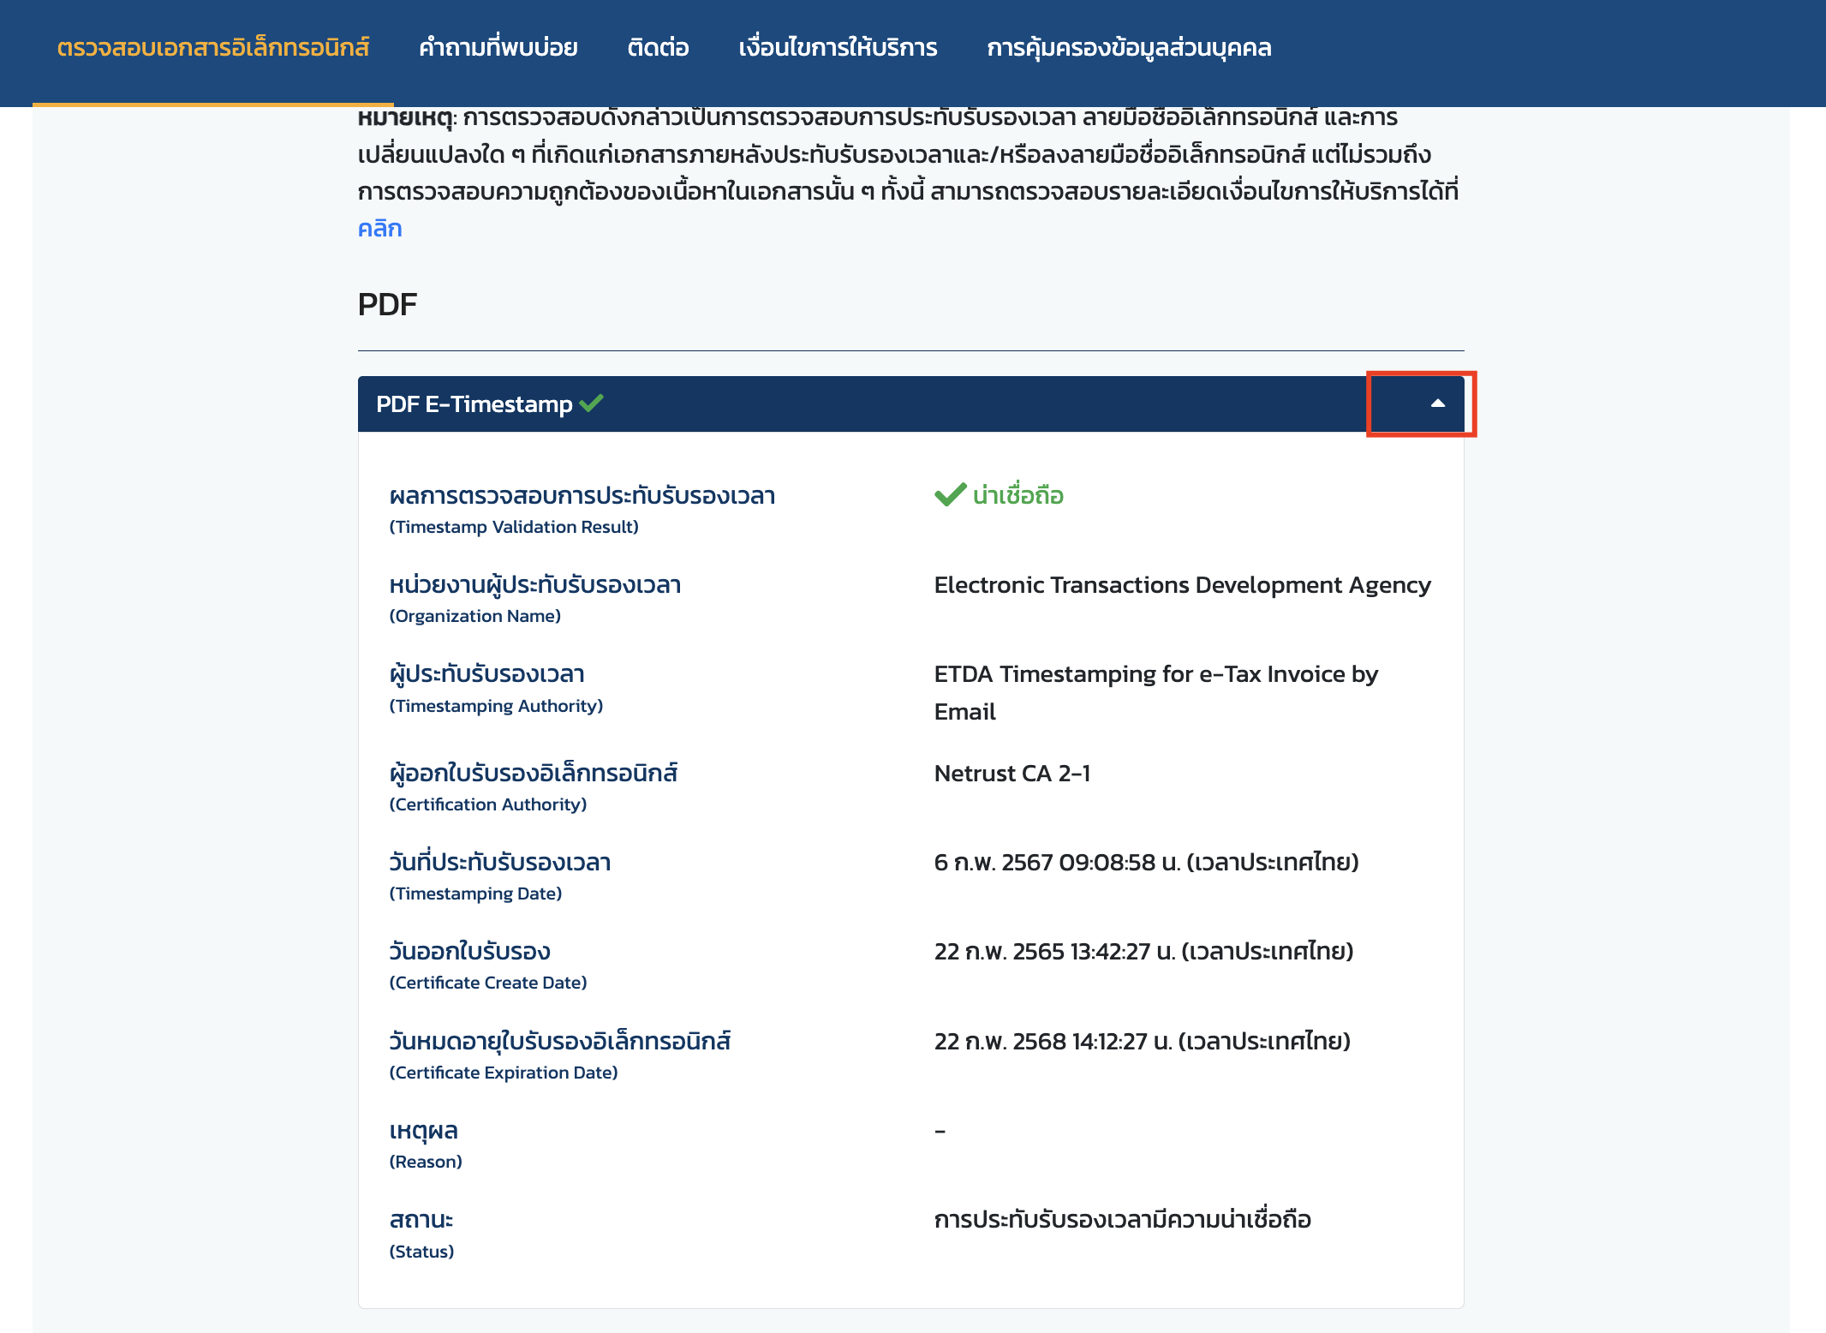
Task: Open the ติดต่อ menu item
Action: coord(658,47)
